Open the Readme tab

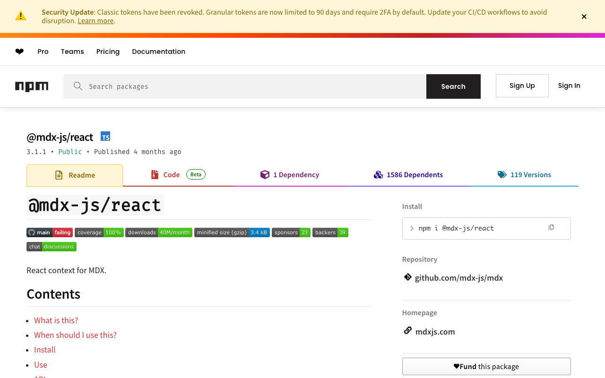75,175
